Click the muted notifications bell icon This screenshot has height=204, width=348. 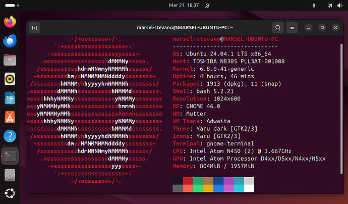point(207,6)
